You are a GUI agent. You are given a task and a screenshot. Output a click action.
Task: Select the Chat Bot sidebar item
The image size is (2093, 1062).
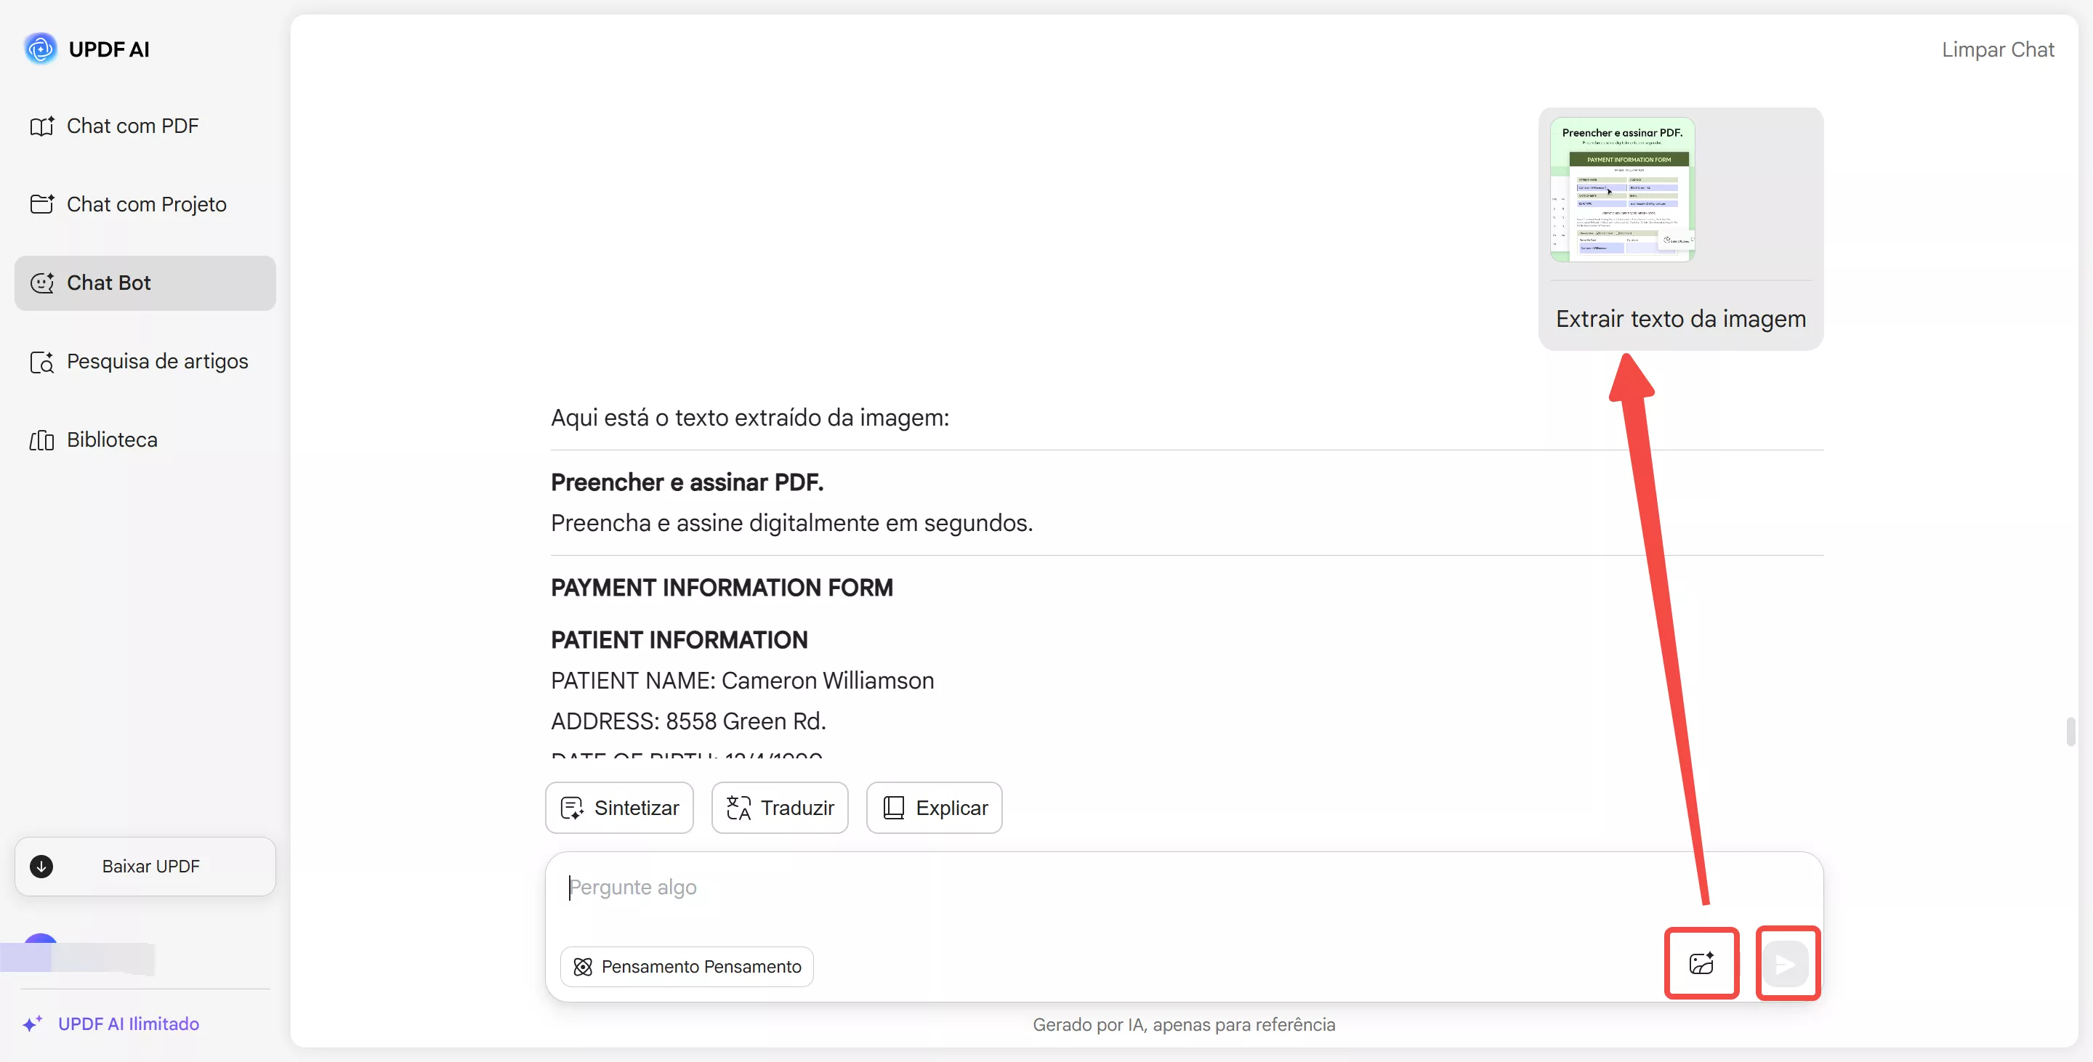point(145,283)
